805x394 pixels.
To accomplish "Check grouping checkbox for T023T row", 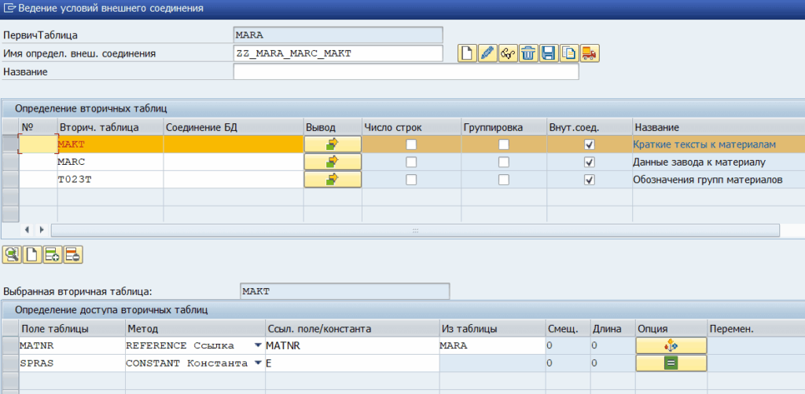I will click(504, 180).
